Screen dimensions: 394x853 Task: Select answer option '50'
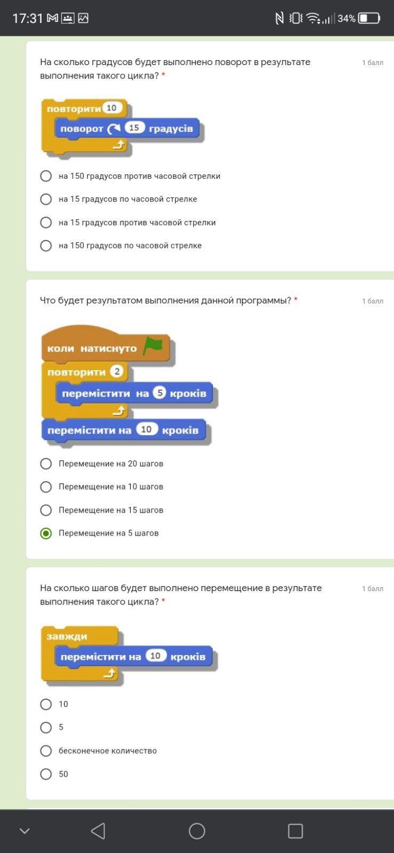[46, 774]
